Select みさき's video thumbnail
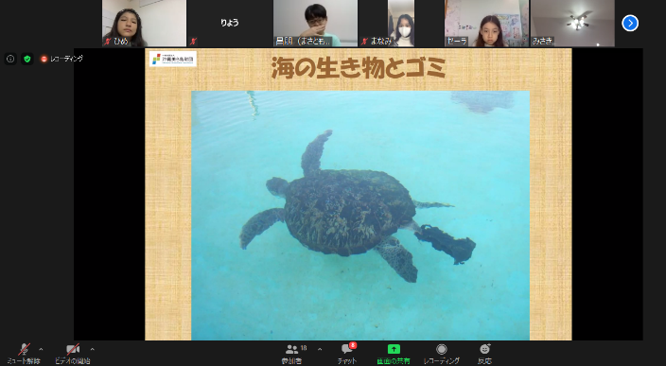 click(x=572, y=23)
